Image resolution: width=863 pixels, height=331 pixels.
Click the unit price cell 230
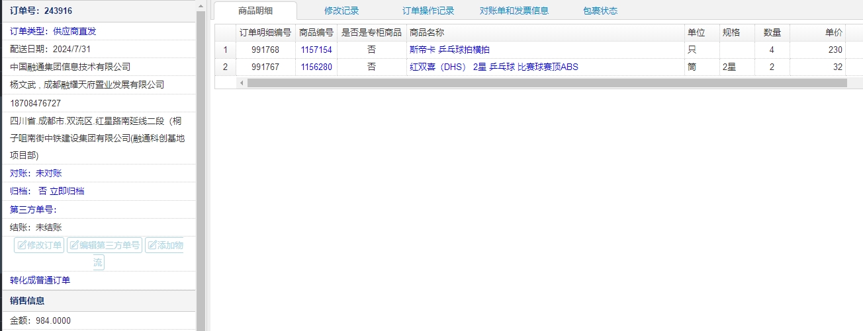pyautogui.click(x=817, y=50)
